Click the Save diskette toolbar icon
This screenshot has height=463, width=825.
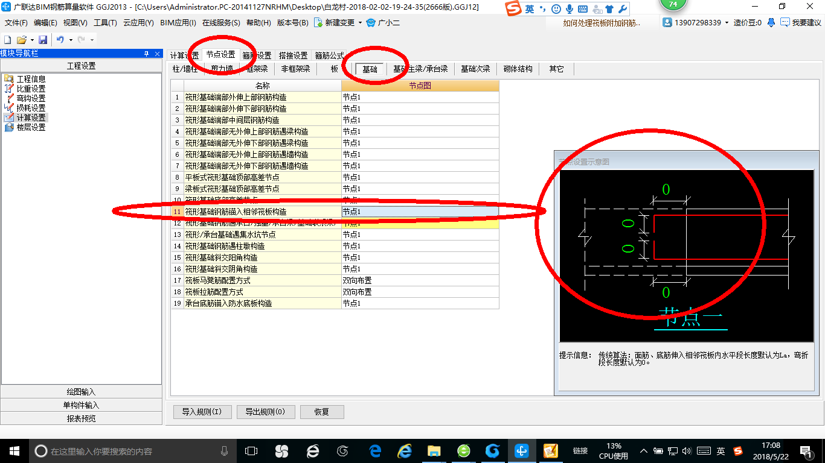click(43, 40)
